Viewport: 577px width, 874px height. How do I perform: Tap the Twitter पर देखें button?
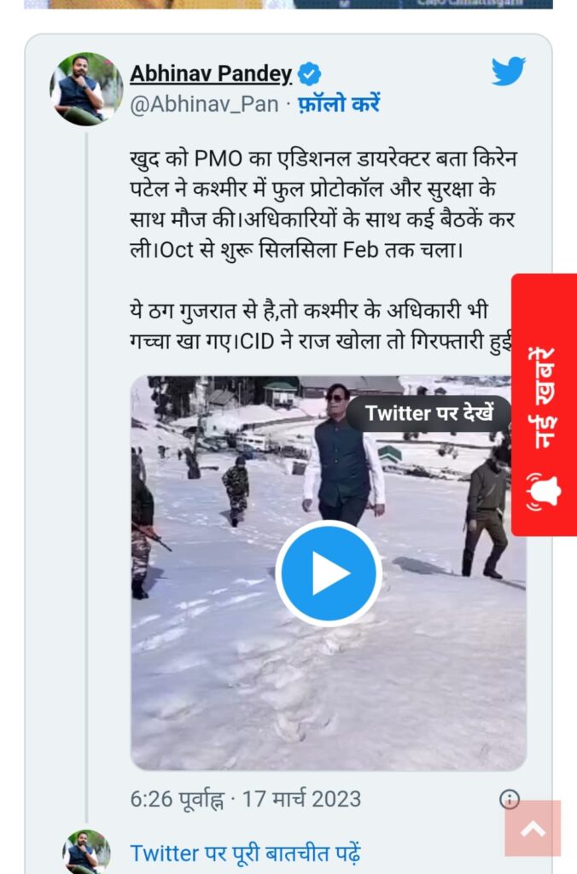(x=428, y=414)
